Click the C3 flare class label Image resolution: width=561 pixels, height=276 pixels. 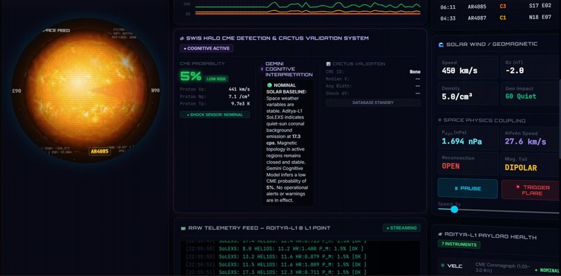[503, 6]
